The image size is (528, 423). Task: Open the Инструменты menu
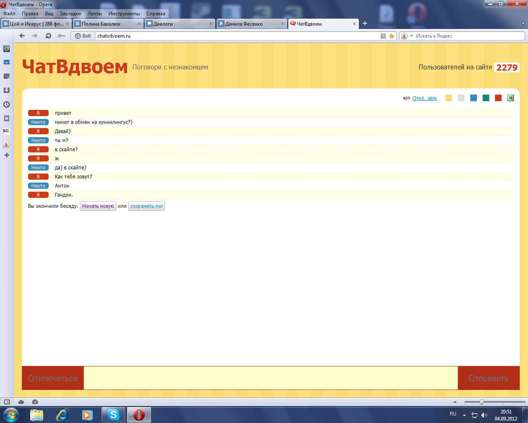pos(124,14)
